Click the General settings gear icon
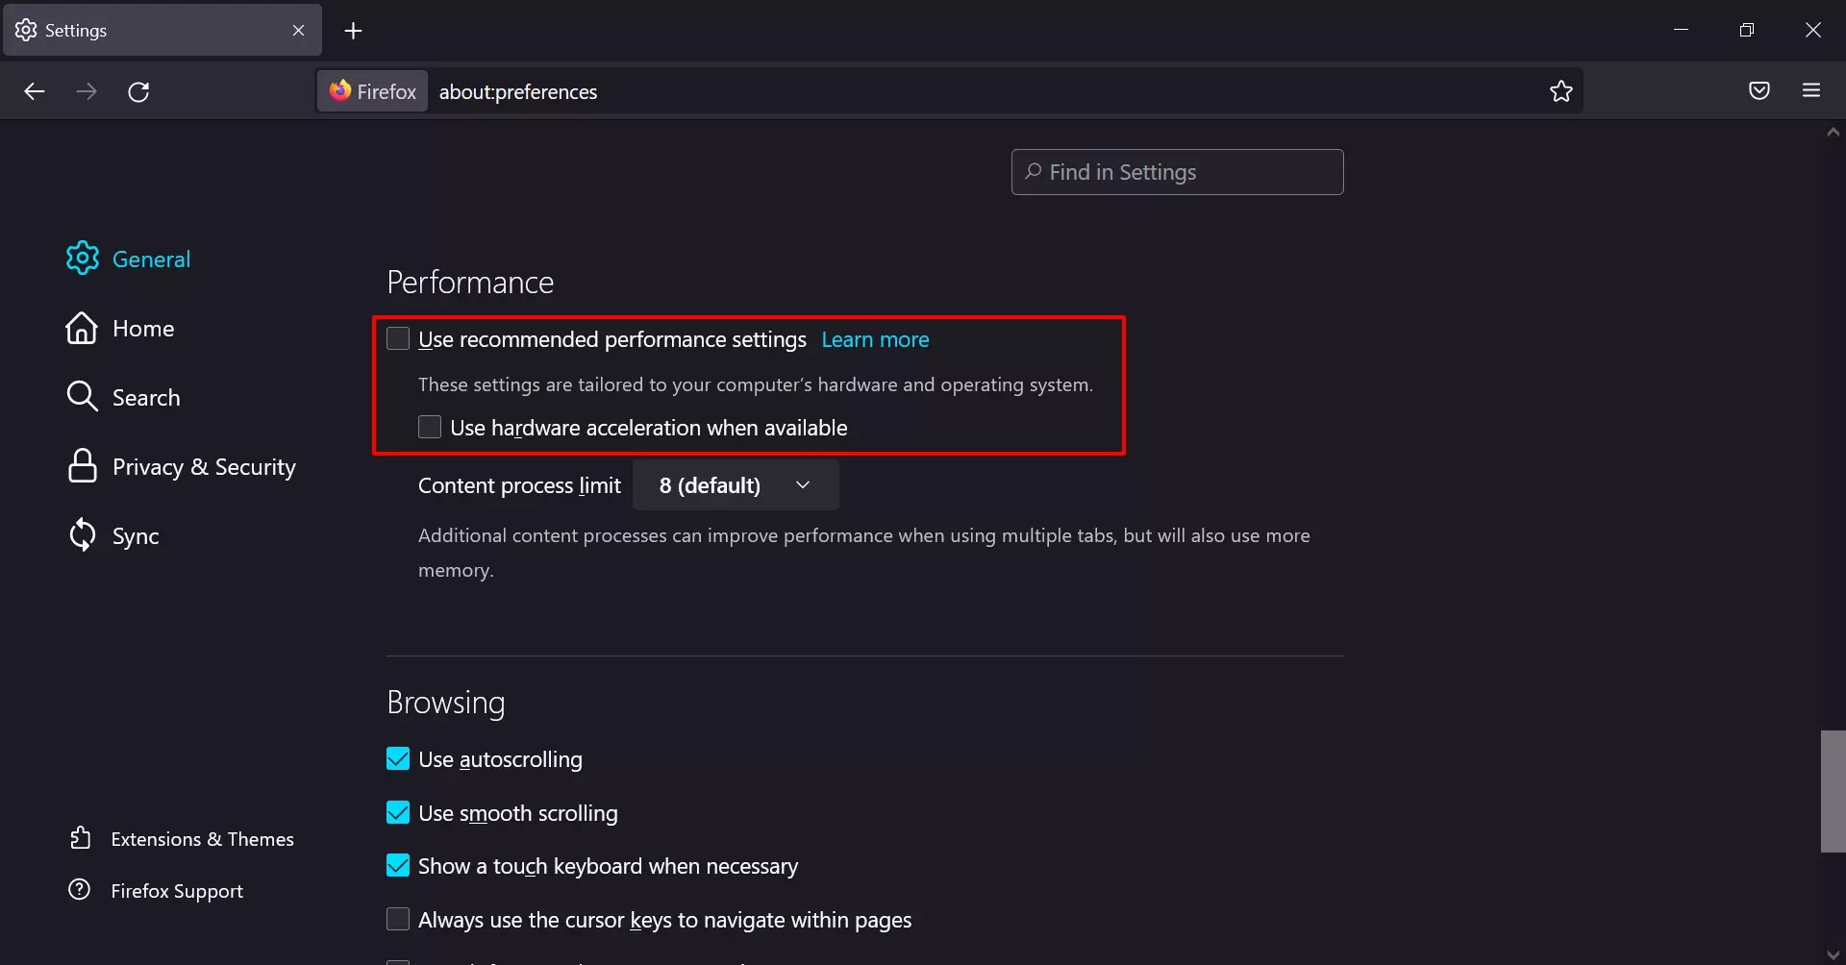This screenshot has width=1846, height=965. [82, 258]
